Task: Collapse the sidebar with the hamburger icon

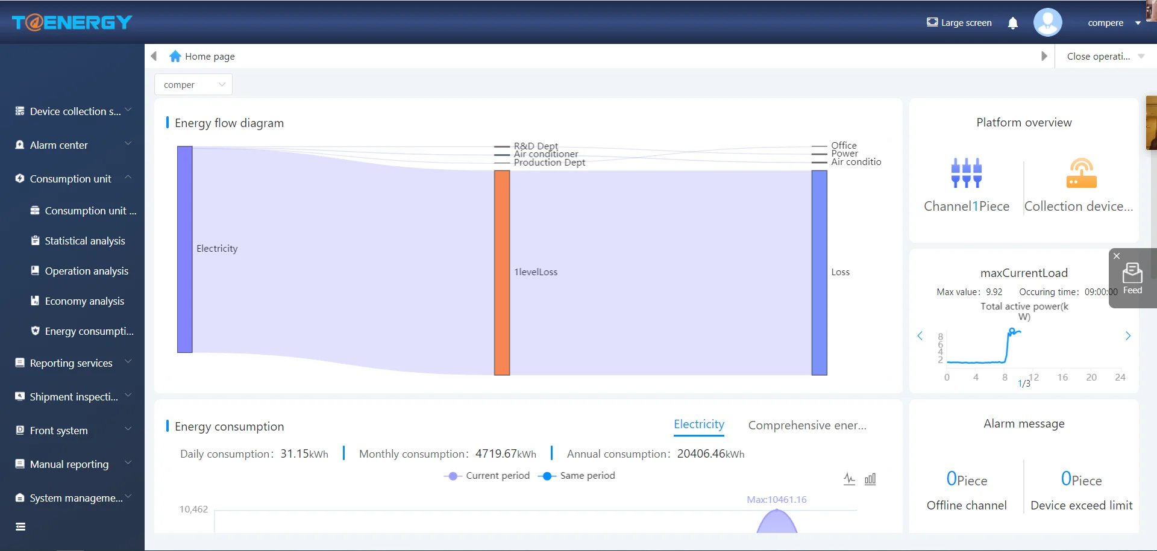Action: click(20, 527)
